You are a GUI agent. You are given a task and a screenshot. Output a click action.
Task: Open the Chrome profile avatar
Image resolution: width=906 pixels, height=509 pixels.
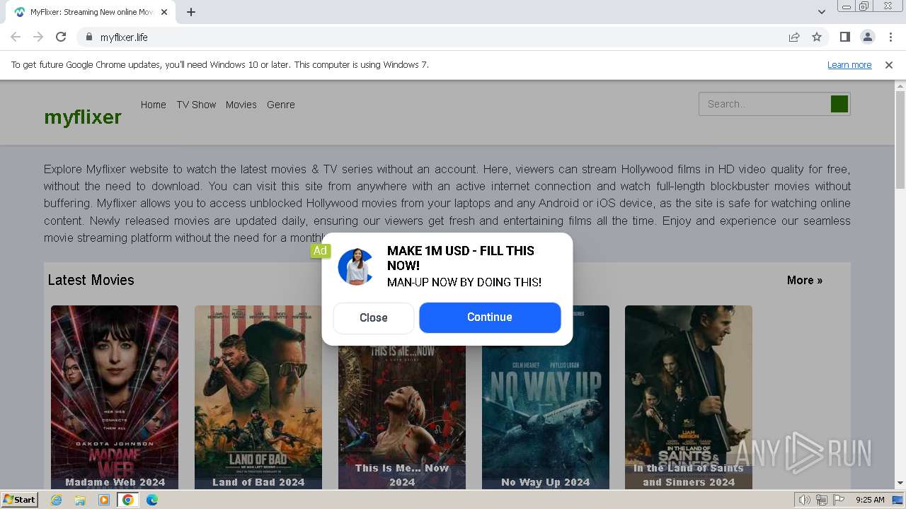point(867,37)
